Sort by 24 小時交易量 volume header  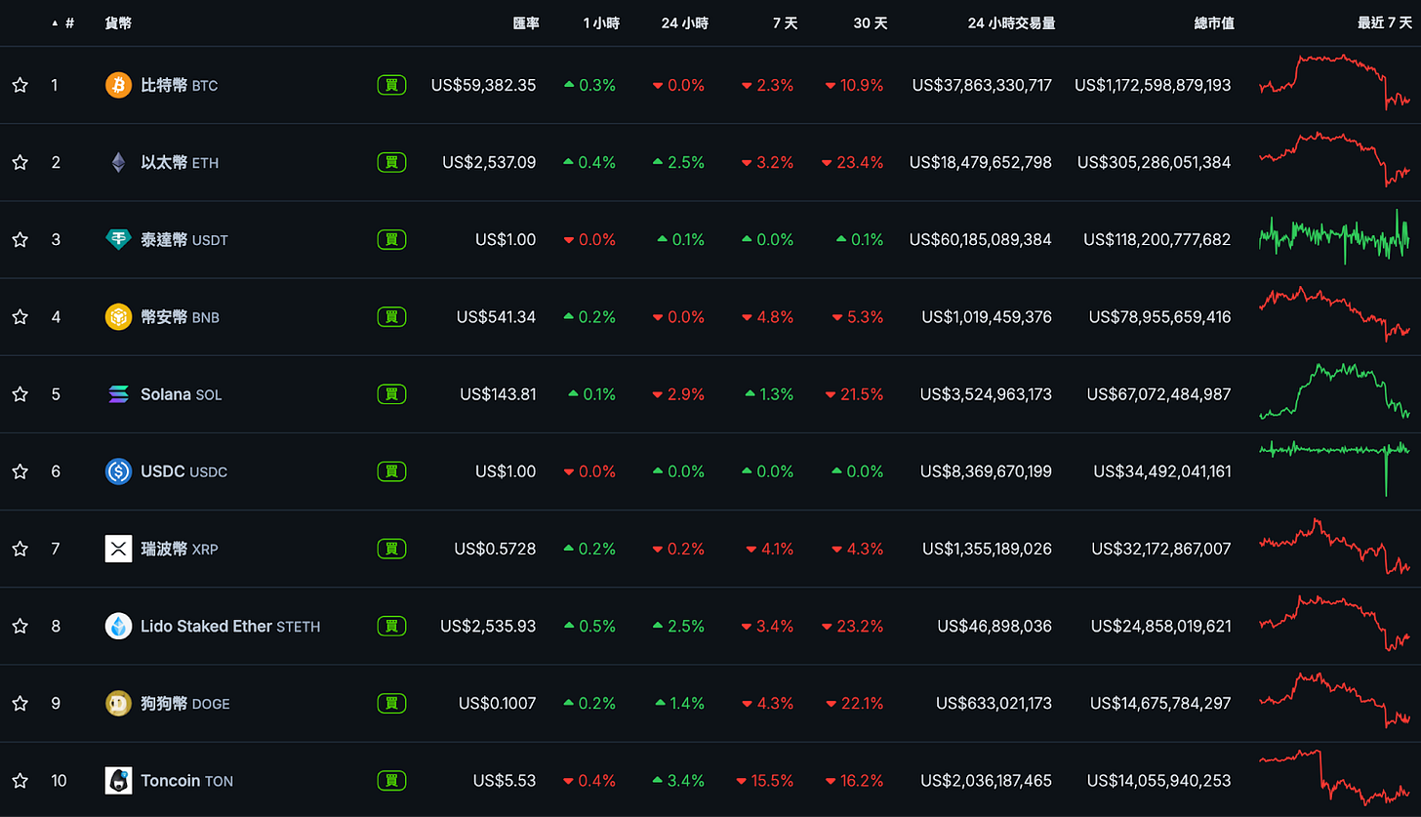[x=1011, y=22]
